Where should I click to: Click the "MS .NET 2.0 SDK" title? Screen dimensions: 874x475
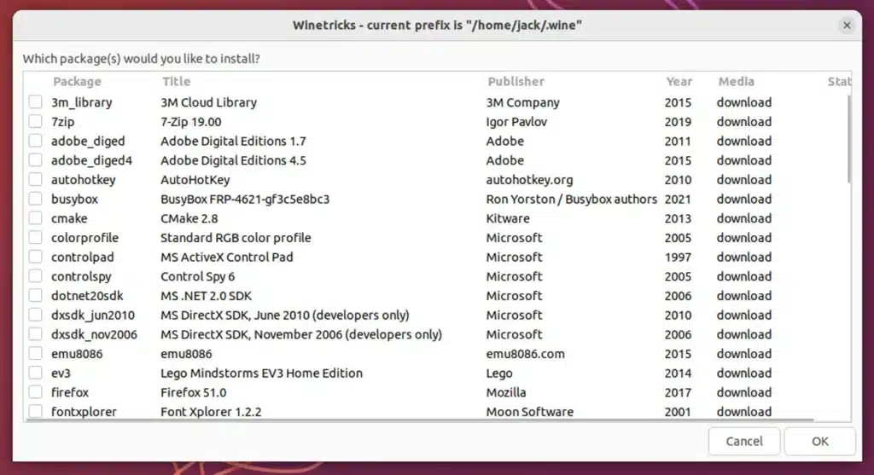click(206, 296)
